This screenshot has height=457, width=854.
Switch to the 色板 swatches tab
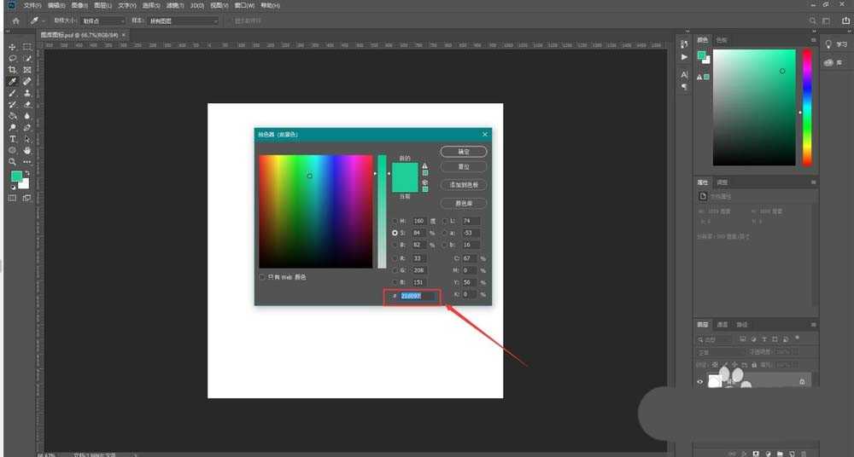722,40
